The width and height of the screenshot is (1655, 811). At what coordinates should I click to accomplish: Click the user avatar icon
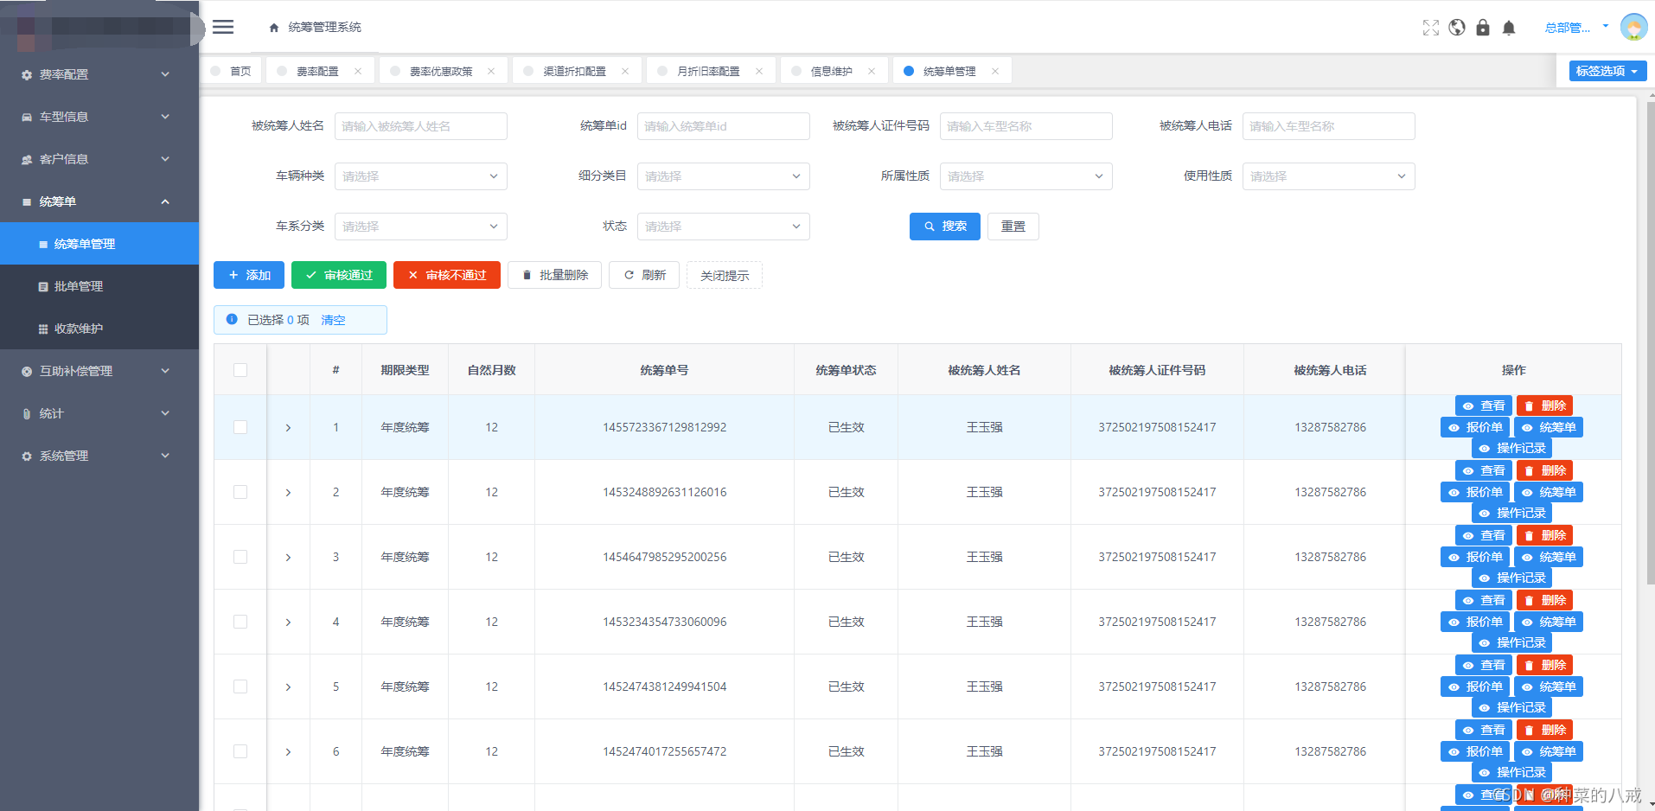(x=1633, y=27)
